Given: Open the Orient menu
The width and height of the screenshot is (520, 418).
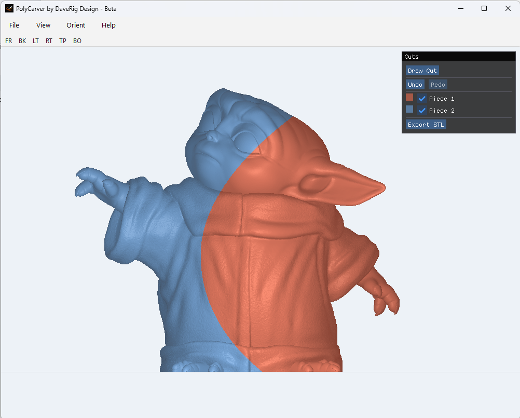Looking at the screenshot, I should (x=76, y=25).
